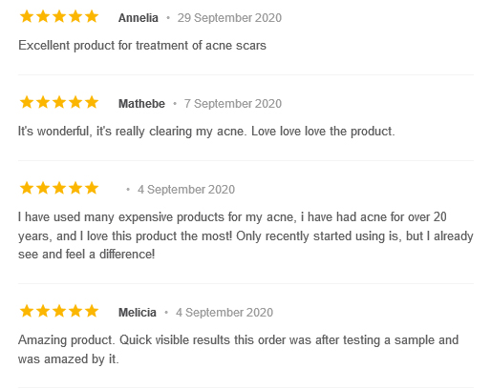The image size is (491, 389).
Task: Click third star in Mathebe's rating
Action: 59,102
